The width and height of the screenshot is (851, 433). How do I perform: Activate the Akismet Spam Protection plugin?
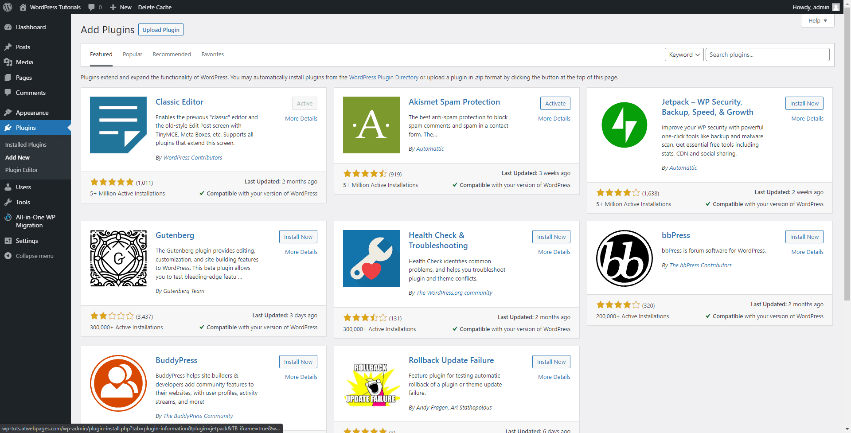(555, 103)
